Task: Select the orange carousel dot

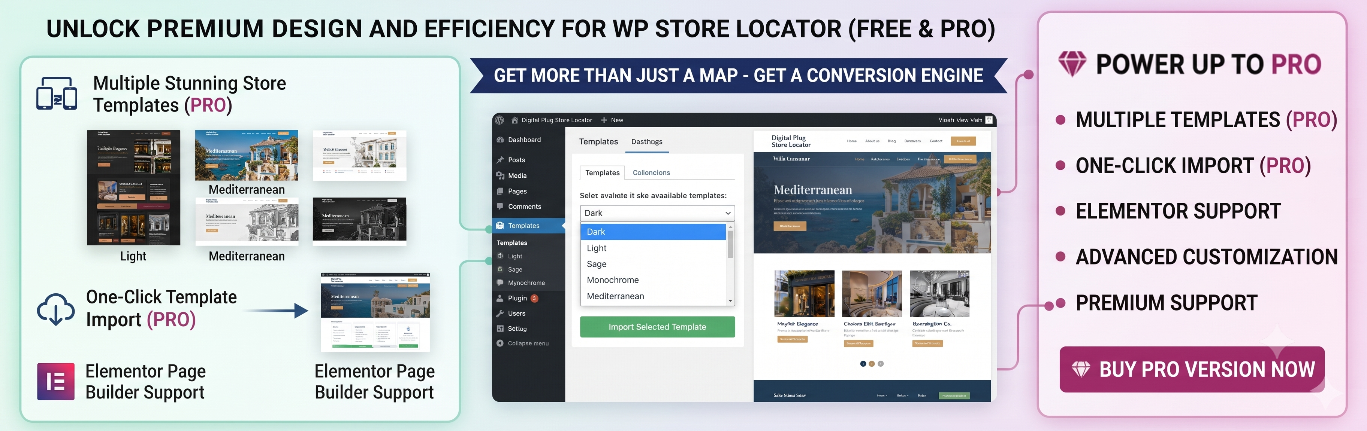Action: tap(871, 364)
